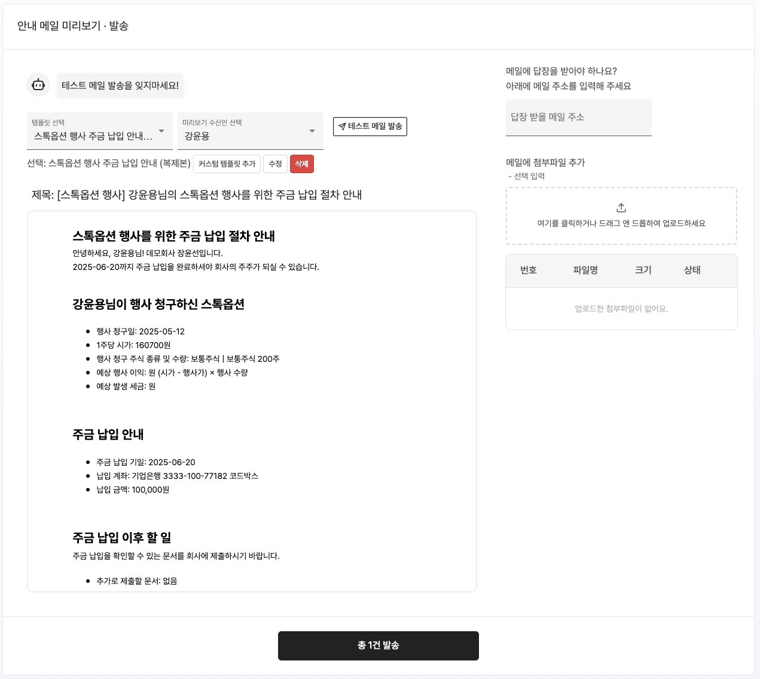Focus the 답장 받을 메일 주소 input field
760x679 pixels.
pyautogui.click(x=579, y=118)
